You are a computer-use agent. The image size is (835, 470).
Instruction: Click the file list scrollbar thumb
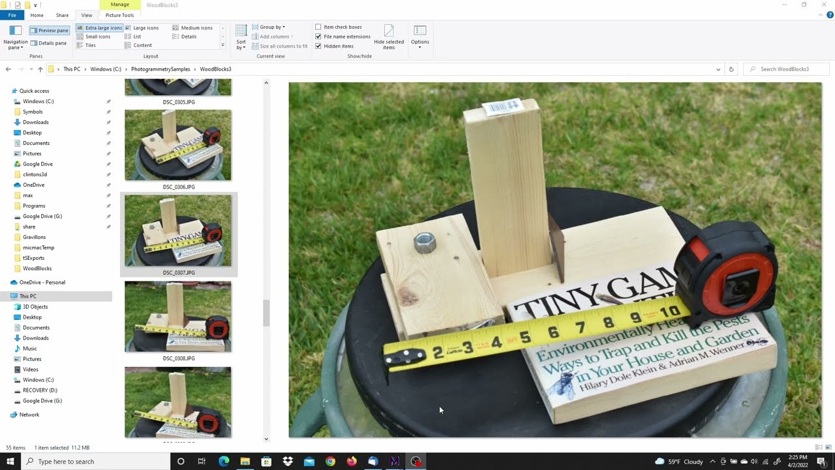(x=266, y=313)
